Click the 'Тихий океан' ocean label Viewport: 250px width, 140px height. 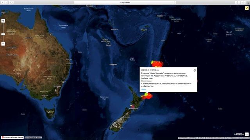click(229, 33)
